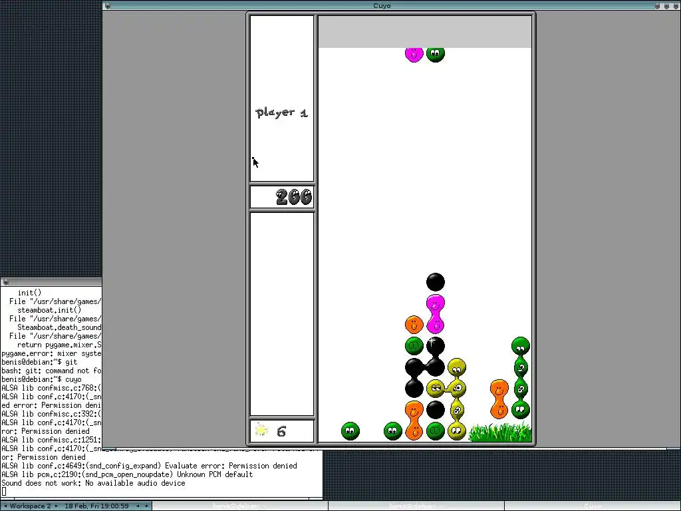Image resolution: width=681 pixels, height=511 pixels.
Task: Click the lone black ball between orange pair and yellow column
Action: pos(435,410)
